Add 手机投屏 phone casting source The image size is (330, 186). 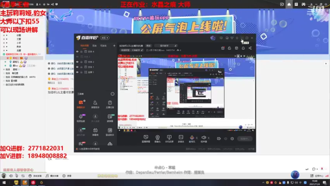(169, 139)
